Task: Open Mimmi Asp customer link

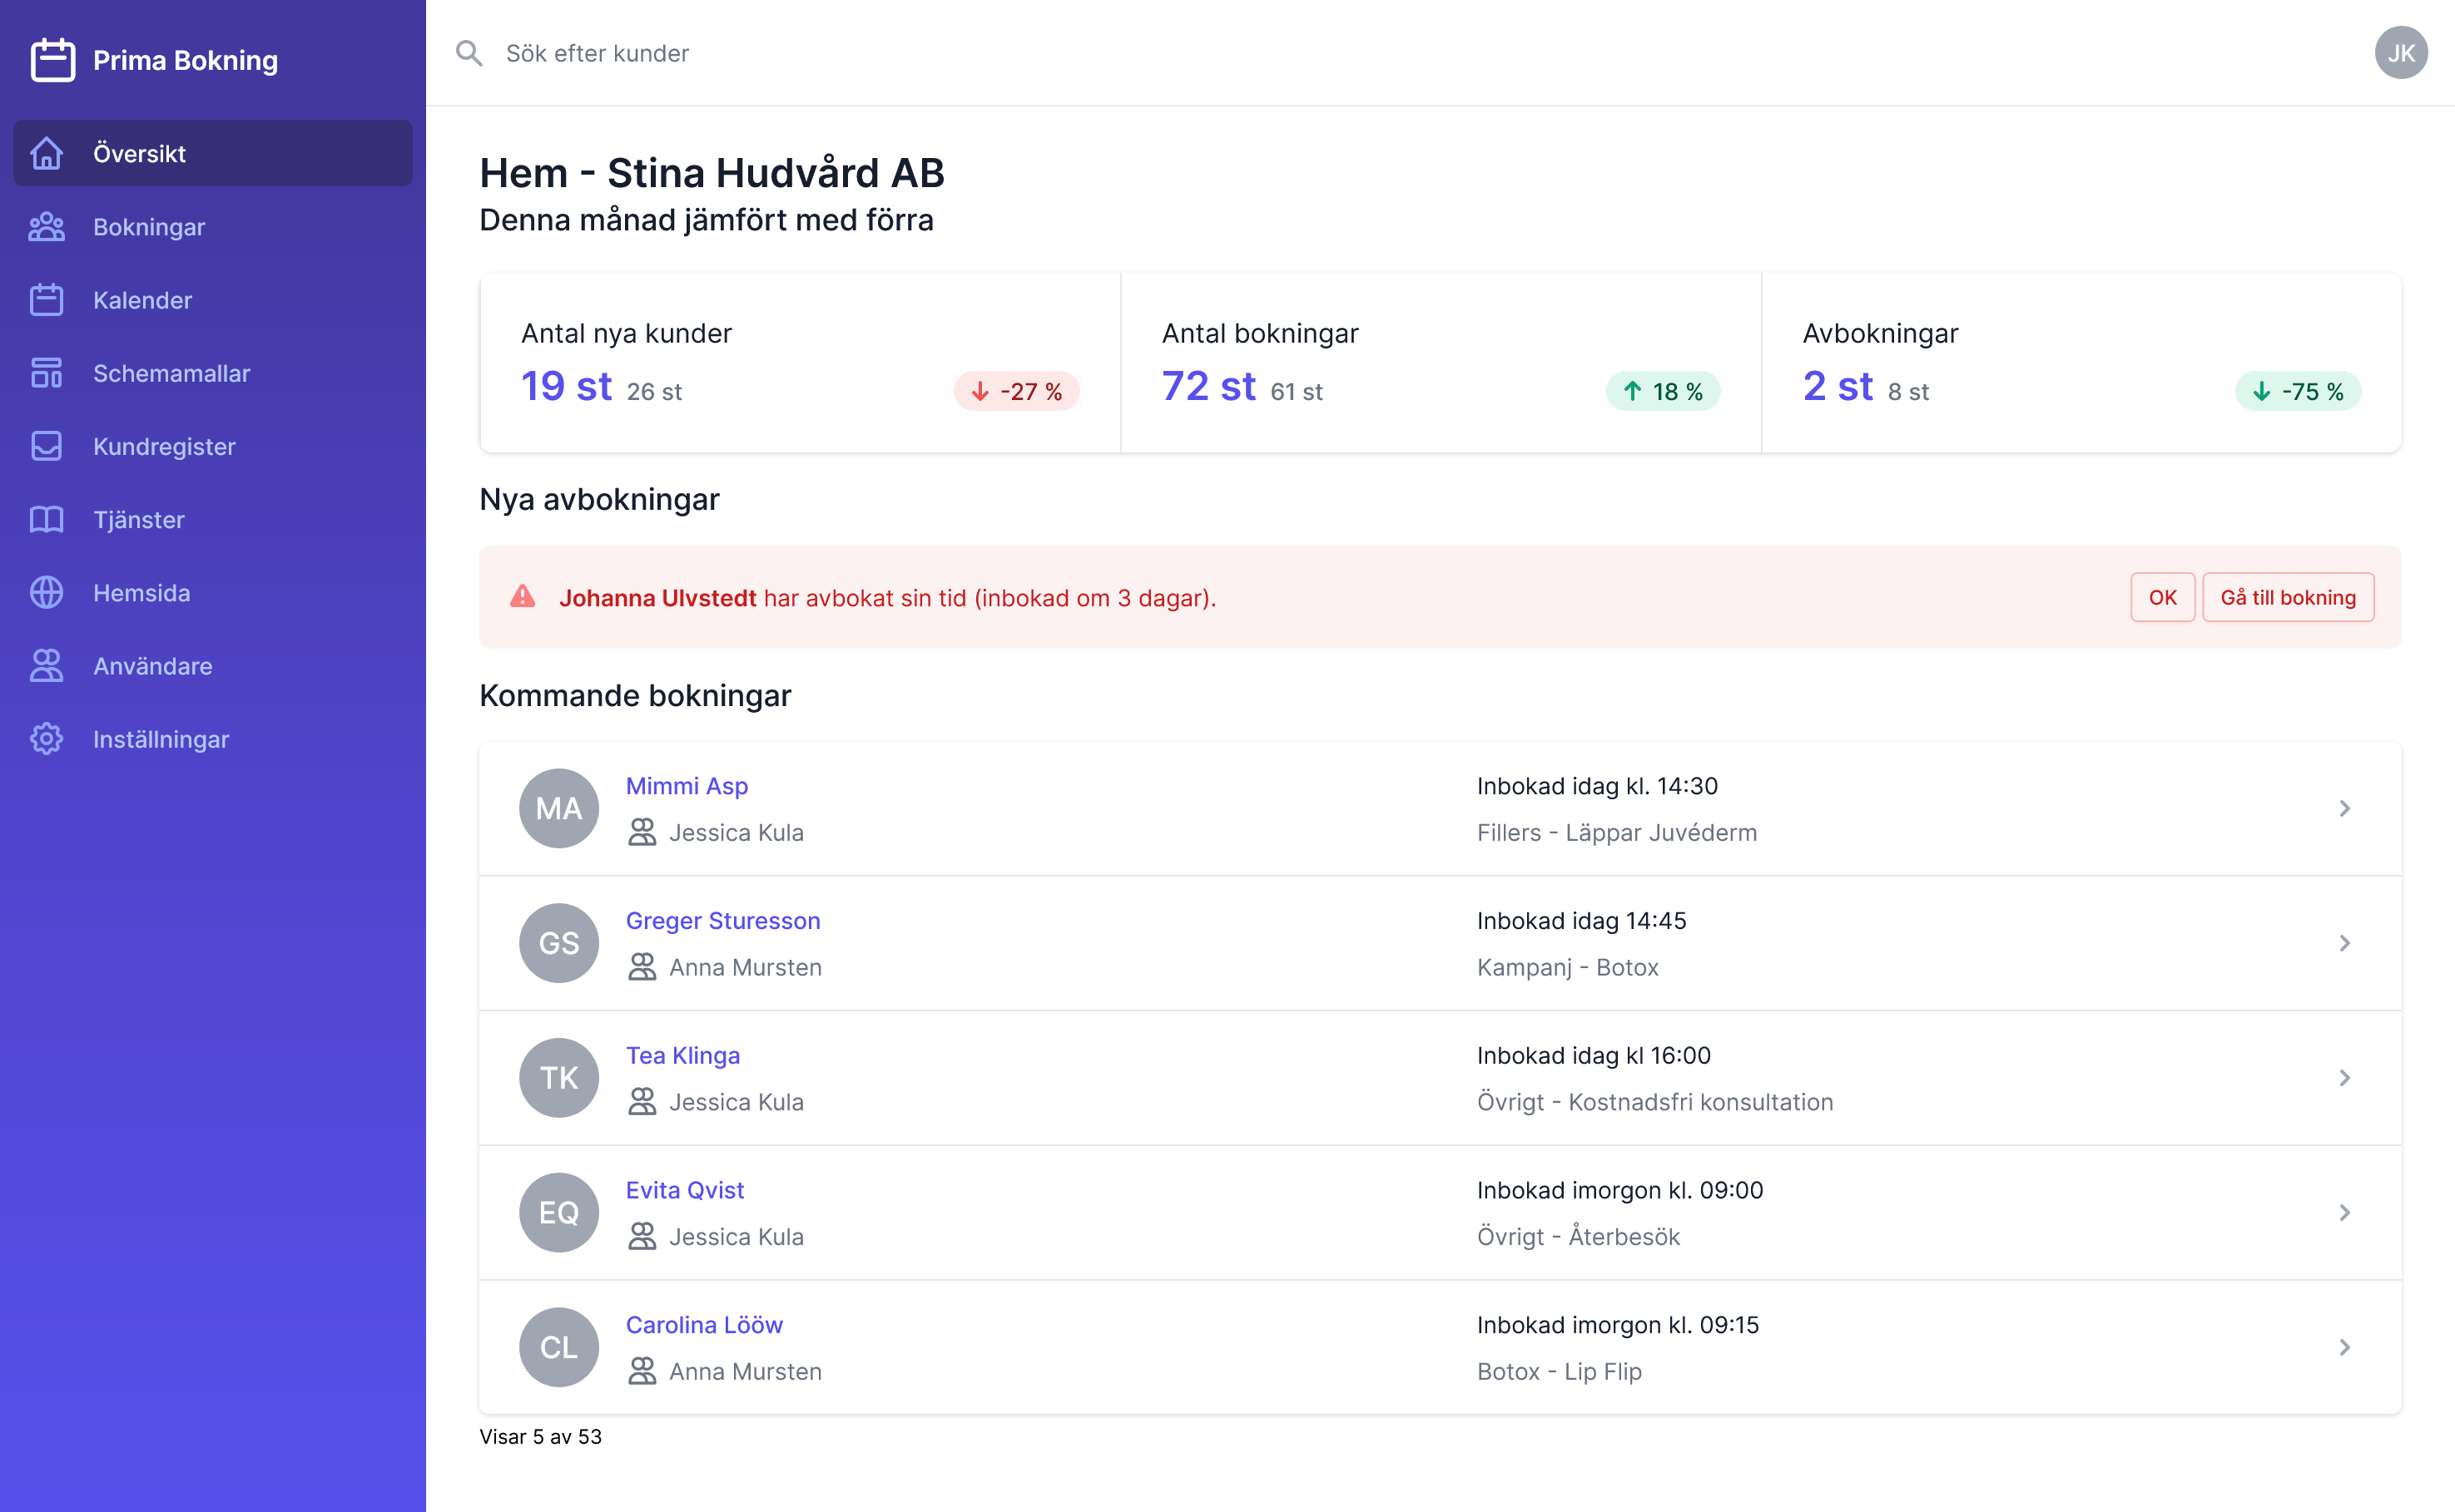Action: 687,786
